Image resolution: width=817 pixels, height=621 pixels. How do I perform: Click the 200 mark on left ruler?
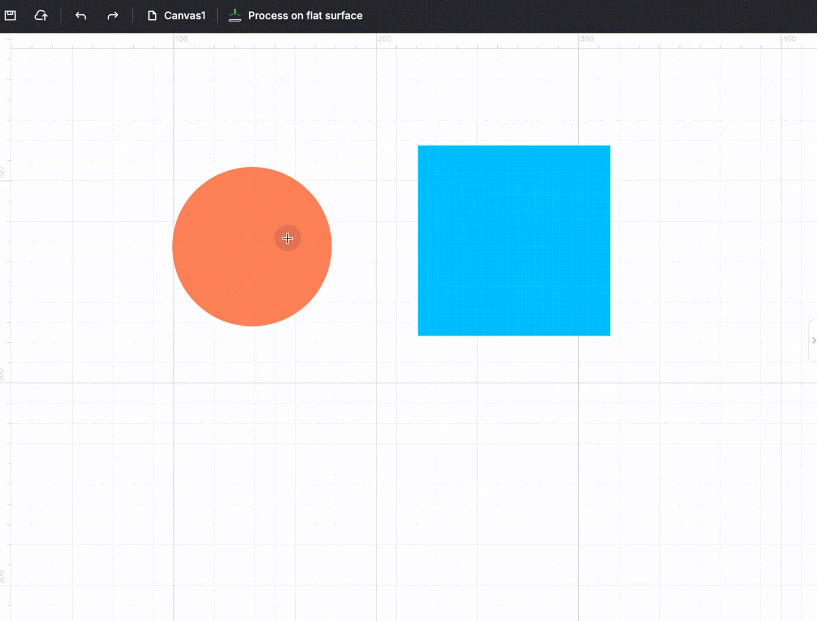pos(2,375)
